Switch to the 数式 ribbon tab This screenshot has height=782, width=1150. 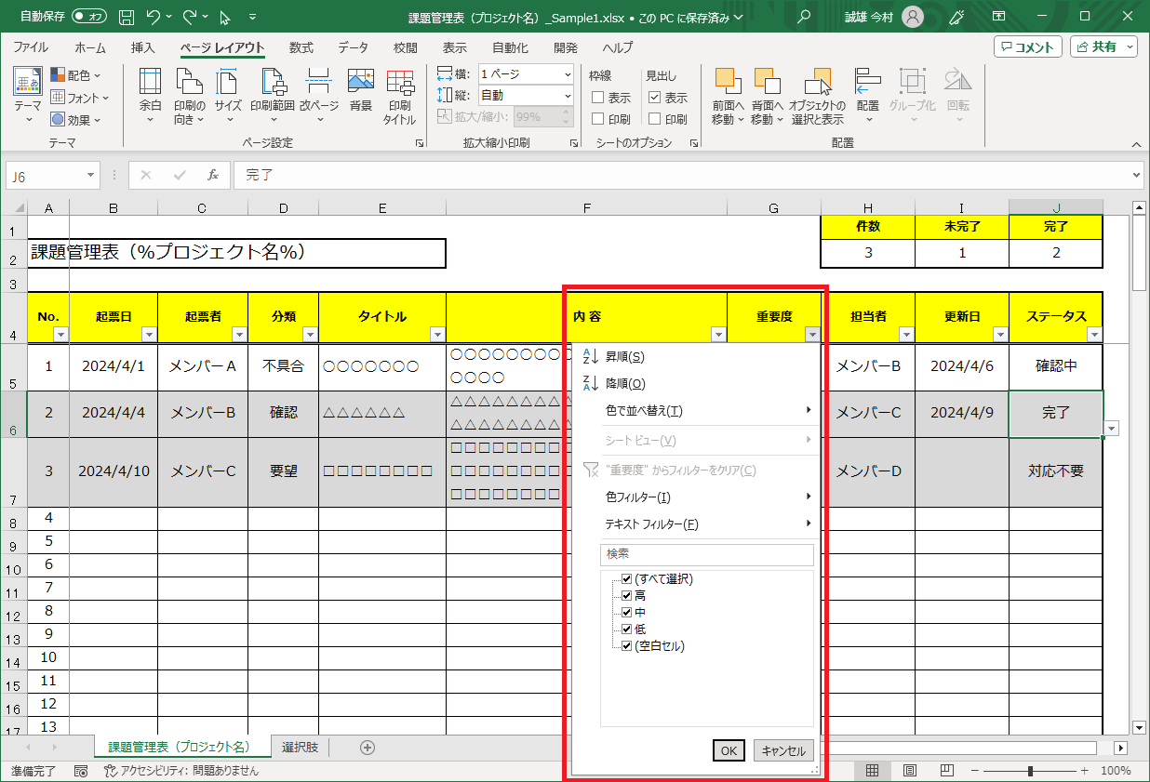pyautogui.click(x=301, y=48)
